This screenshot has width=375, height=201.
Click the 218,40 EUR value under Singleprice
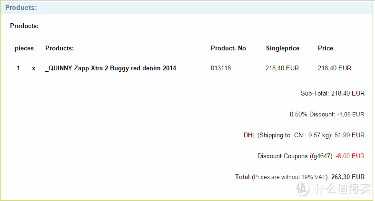tap(282, 68)
